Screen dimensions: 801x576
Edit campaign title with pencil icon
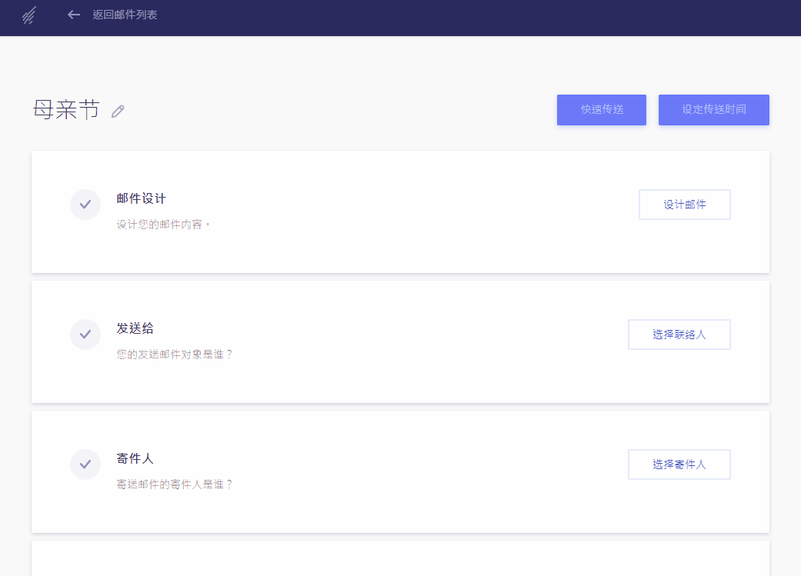118,111
